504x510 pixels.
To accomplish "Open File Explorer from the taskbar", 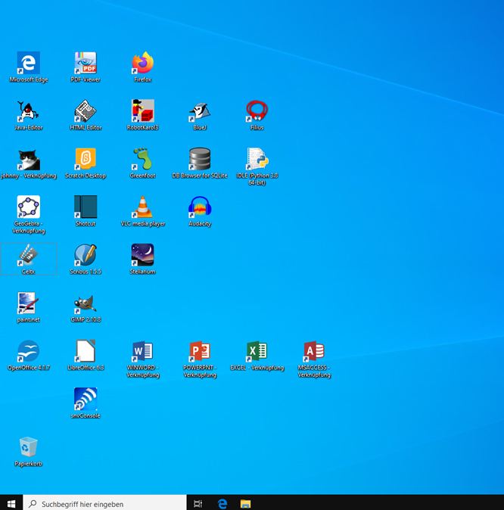I will pyautogui.click(x=245, y=503).
